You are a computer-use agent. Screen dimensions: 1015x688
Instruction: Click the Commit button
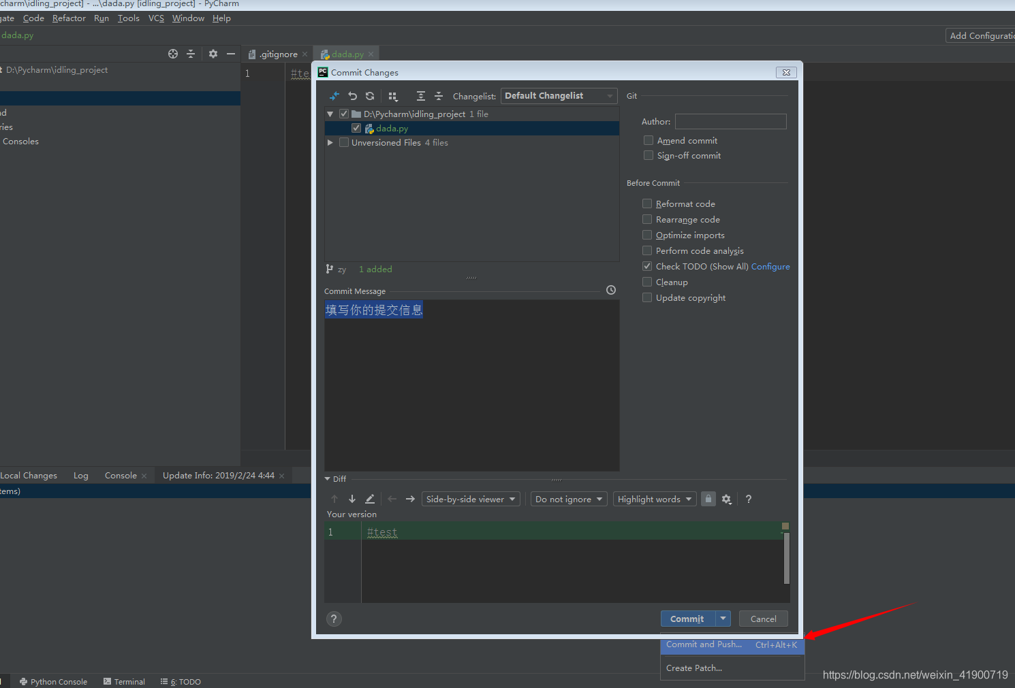tap(688, 619)
